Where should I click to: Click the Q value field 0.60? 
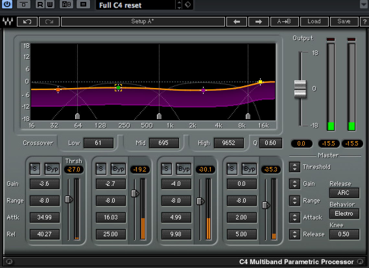(x=270, y=143)
